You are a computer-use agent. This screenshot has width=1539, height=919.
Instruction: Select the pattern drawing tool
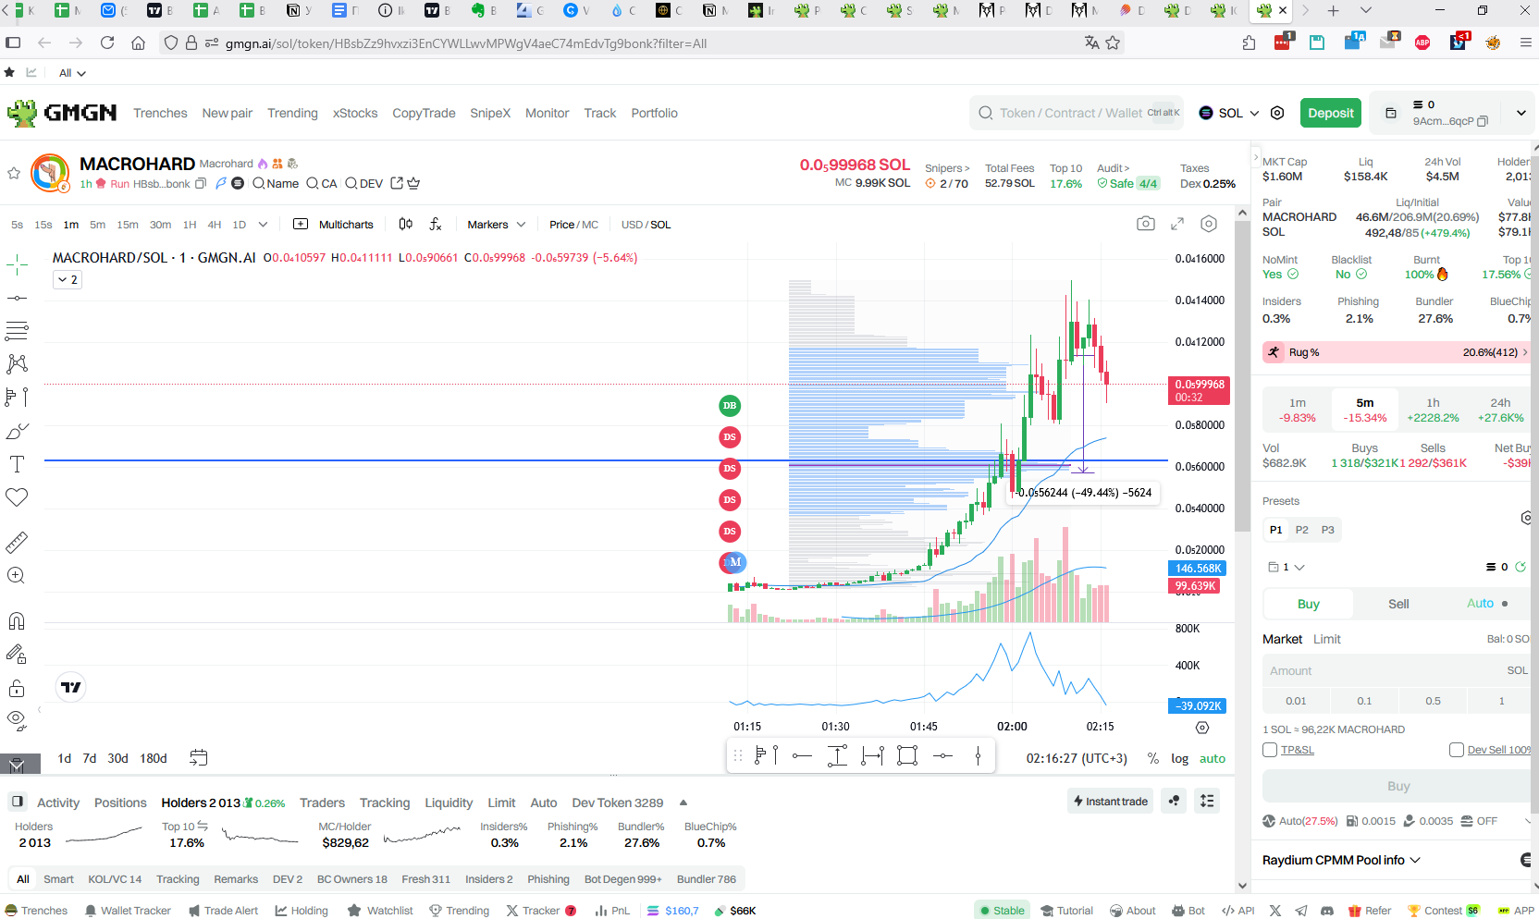(17, 363)
